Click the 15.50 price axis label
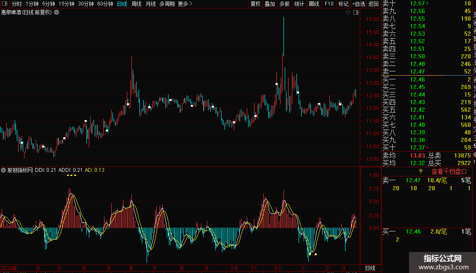 (x=372, y=19)
